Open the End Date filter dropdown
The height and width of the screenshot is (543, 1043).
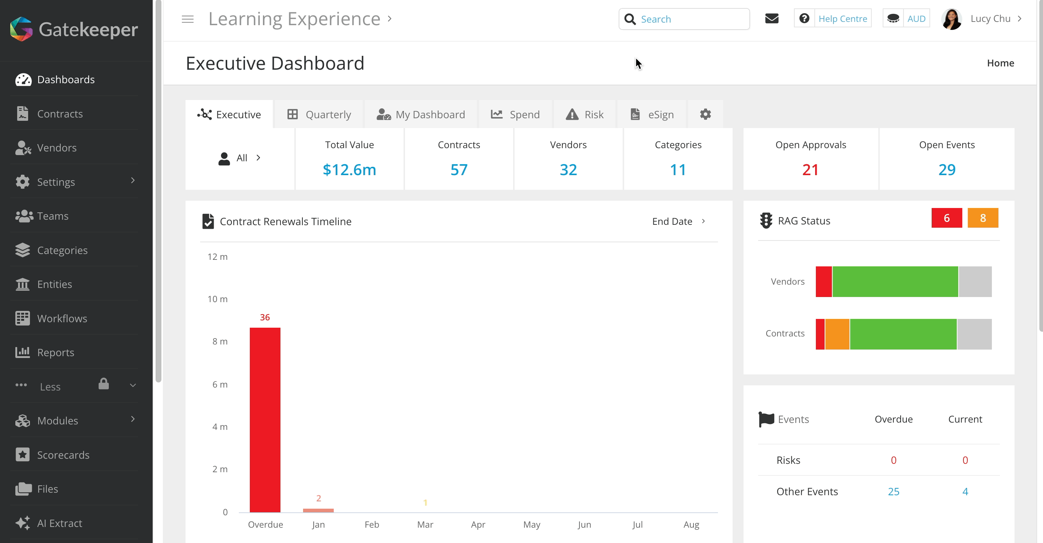(679, 222)
